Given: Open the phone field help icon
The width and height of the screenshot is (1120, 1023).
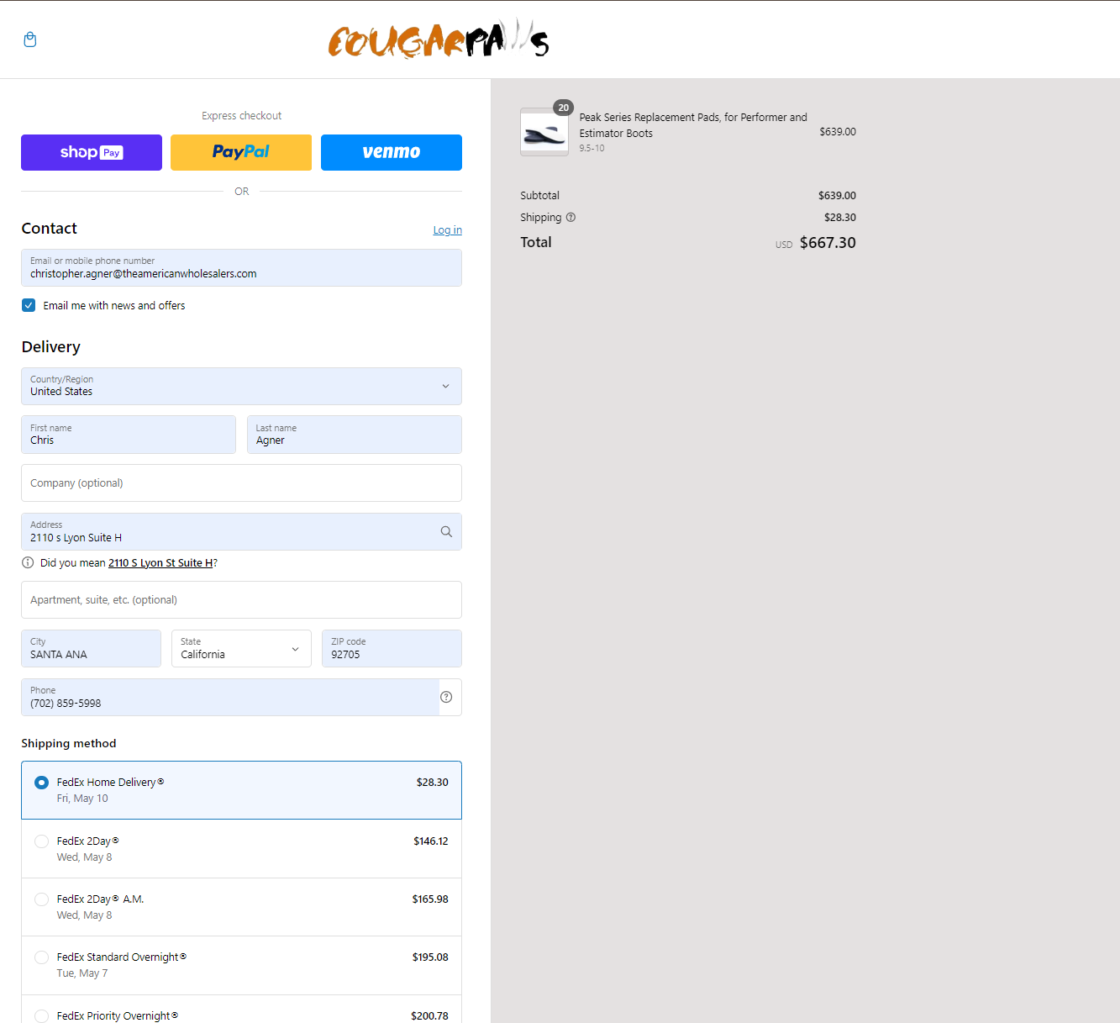Looking at the screenshot, I should 446,697.
